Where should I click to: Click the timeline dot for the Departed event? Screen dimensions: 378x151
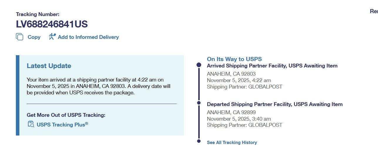click(x=199, y=103)
